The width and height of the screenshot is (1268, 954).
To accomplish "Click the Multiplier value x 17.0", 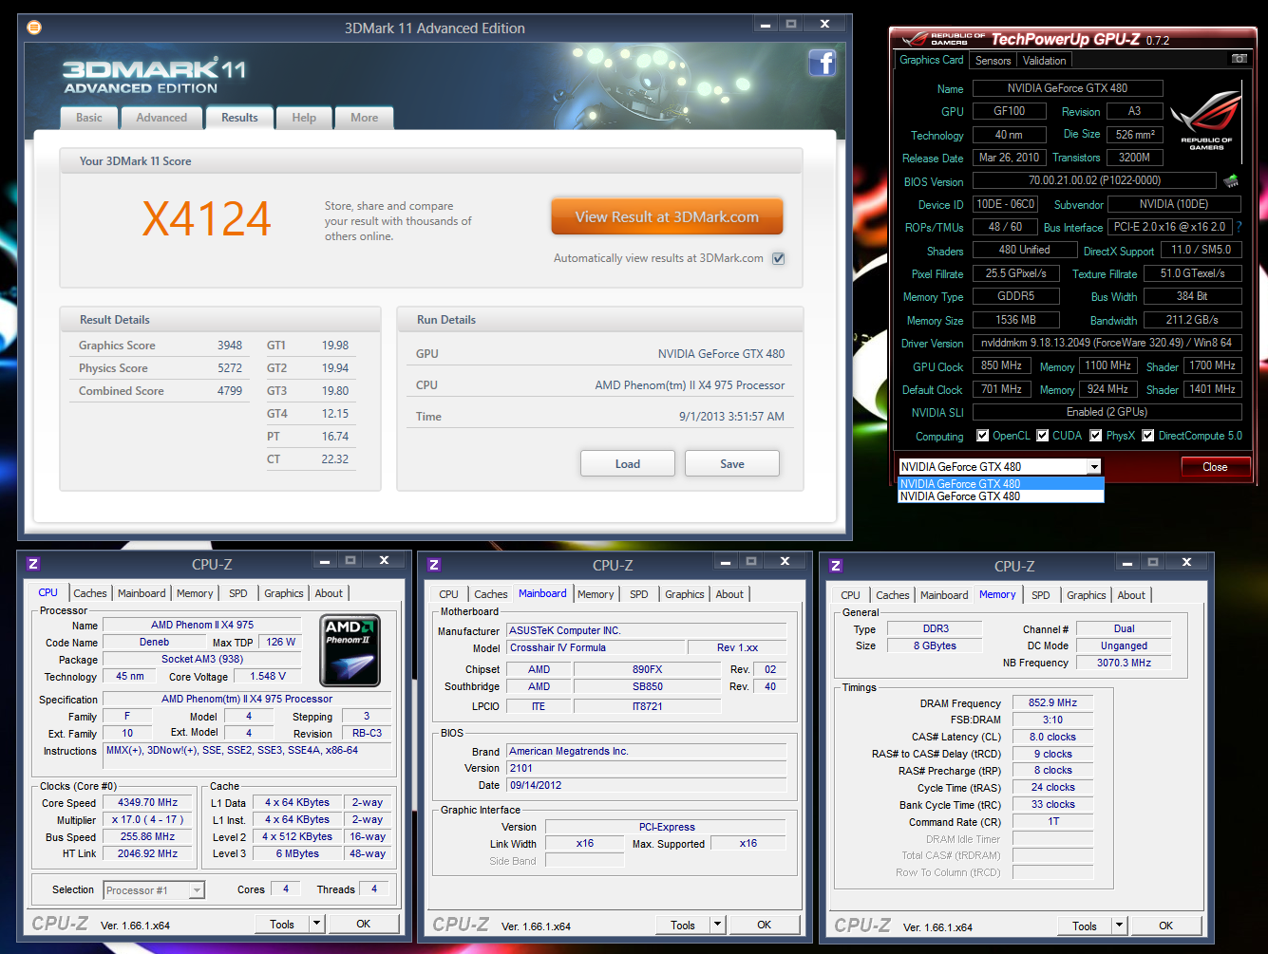I will pos(148,820).
